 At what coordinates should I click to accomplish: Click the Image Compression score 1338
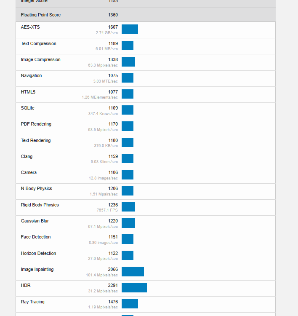pyautogui.click(x=113, y=60)
